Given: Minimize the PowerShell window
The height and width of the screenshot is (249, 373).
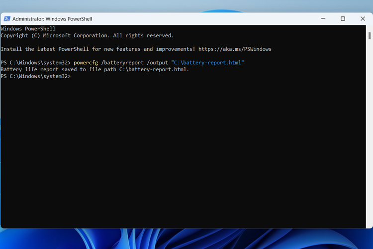Looking at the screenshot, I should pos(323,18).
